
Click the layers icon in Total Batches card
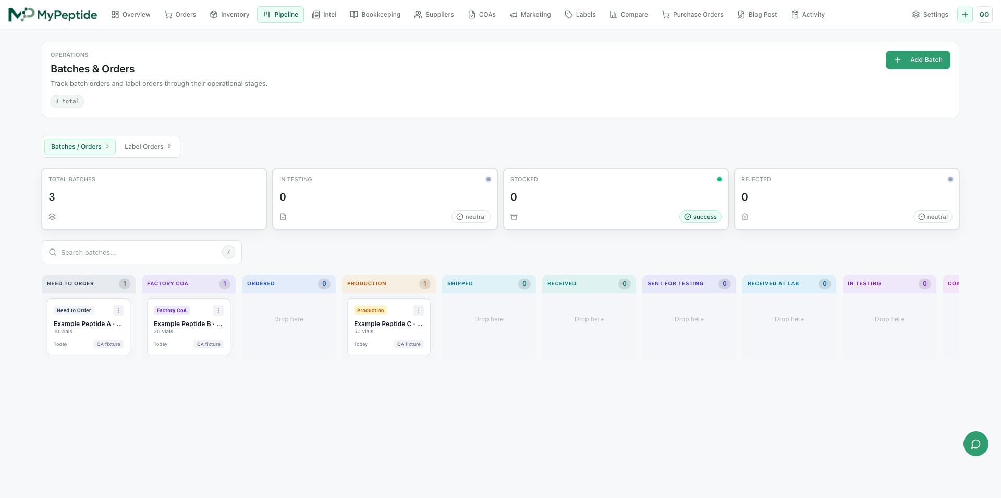point(52,217)
